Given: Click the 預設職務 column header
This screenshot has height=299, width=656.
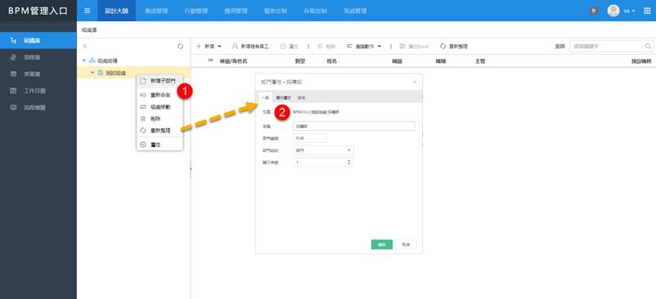Looking at the screenshot, I should click(x=641, y=61).
